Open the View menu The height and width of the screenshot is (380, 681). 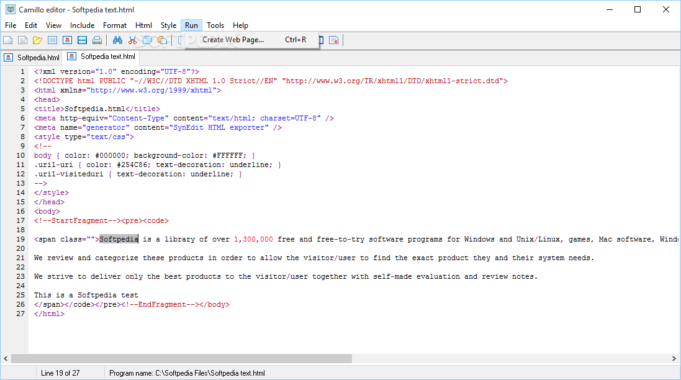tap(53, 25)
